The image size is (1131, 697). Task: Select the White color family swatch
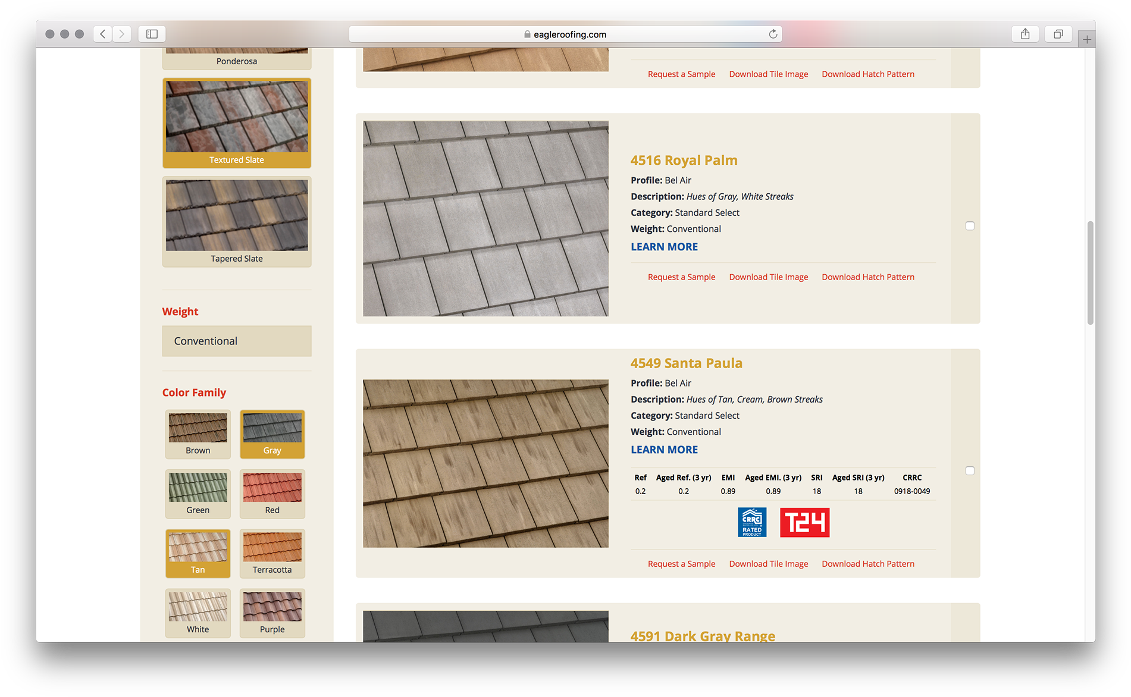point(198,613)
